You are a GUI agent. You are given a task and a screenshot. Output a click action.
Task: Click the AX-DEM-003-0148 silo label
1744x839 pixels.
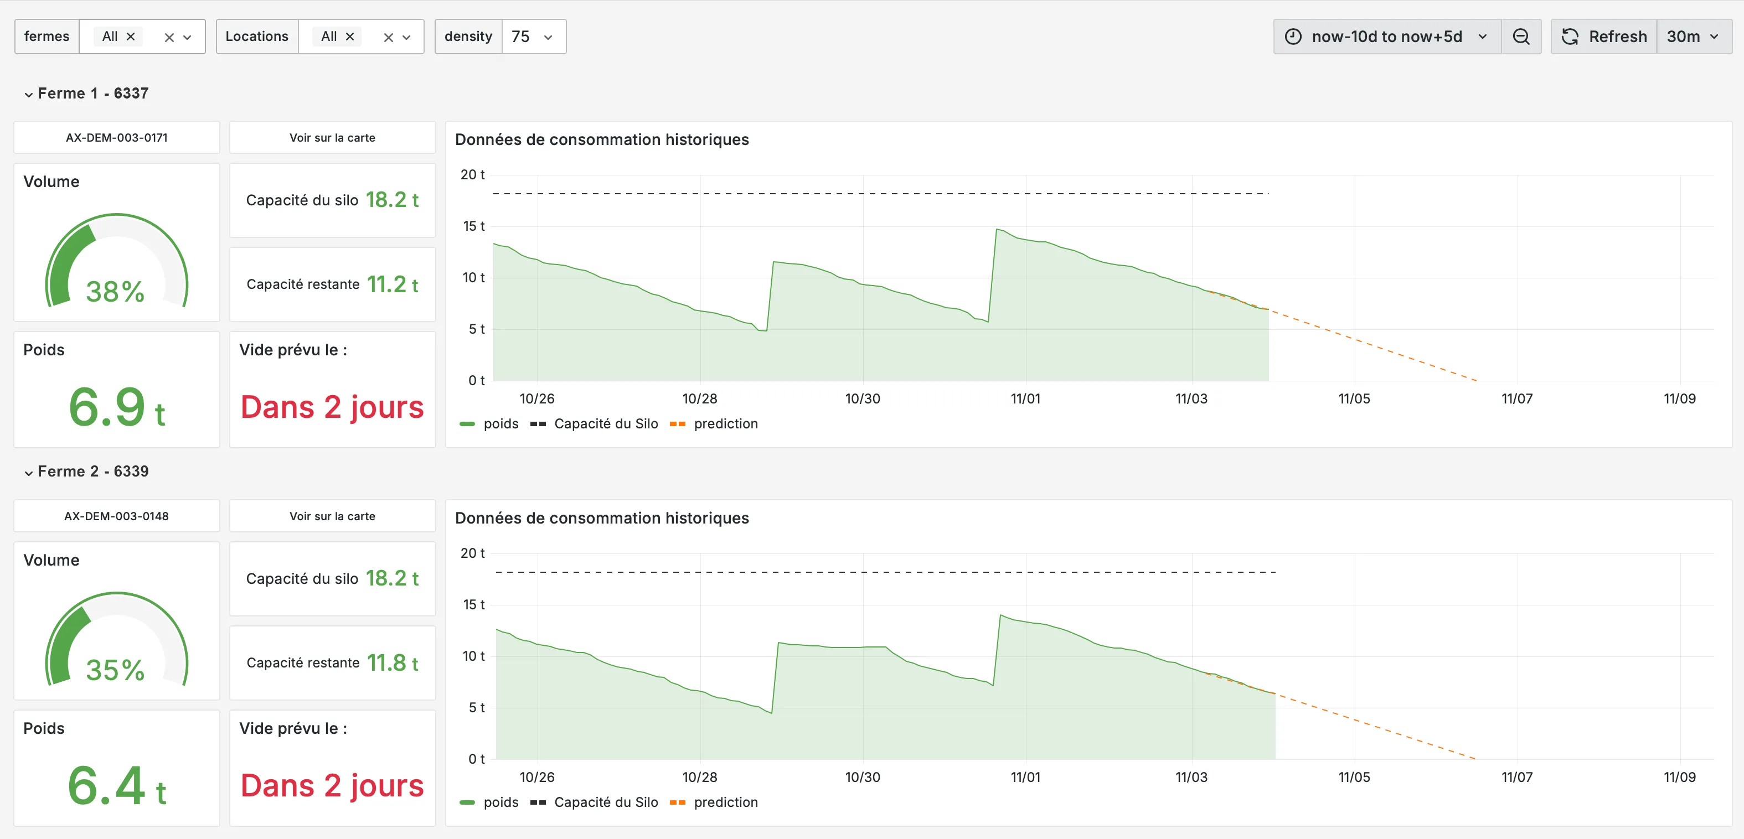point(116,516)
